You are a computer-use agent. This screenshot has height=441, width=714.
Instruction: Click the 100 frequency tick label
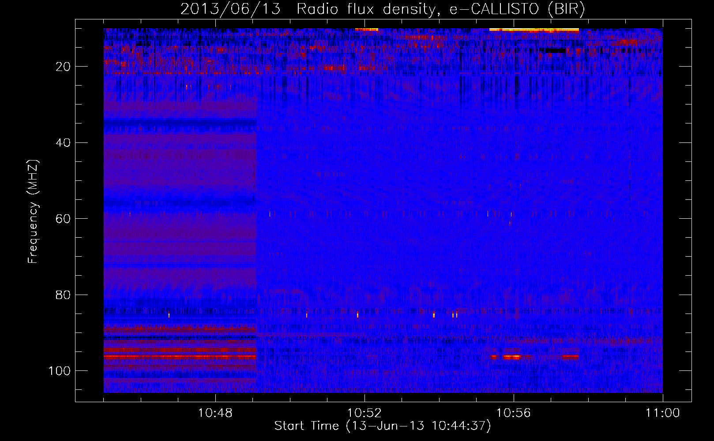coord(60,371)
